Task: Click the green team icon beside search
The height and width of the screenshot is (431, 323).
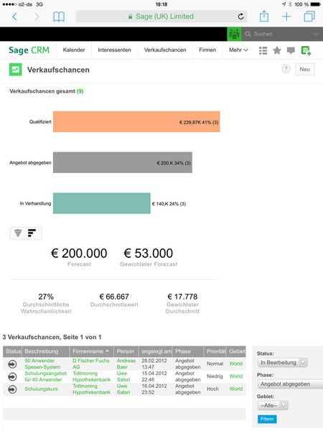Action: pyautogui.click(x=234, y=34)
